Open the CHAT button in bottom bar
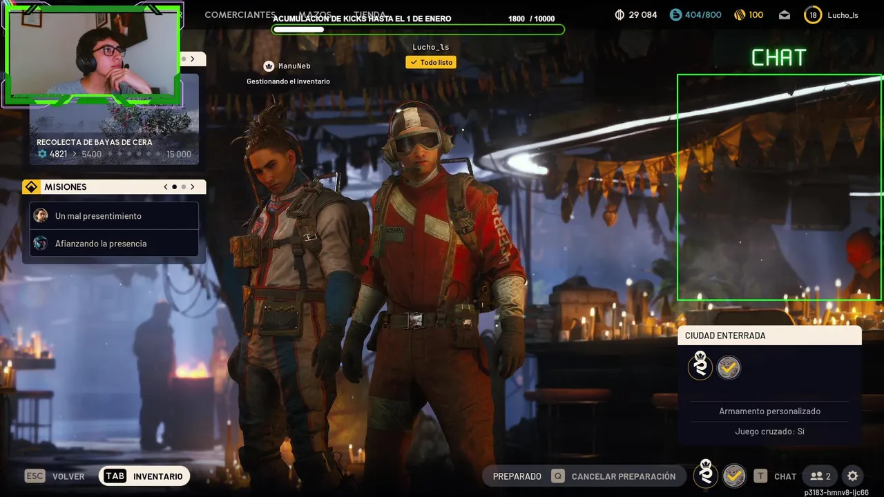Screen dimensions: 884x497 pyautogui.click(x=785, y=476)
